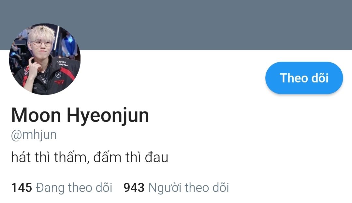Screen dimensions: 352x203
Task: Open the 943 Người theo dõi list
Action: pos(176,188)
